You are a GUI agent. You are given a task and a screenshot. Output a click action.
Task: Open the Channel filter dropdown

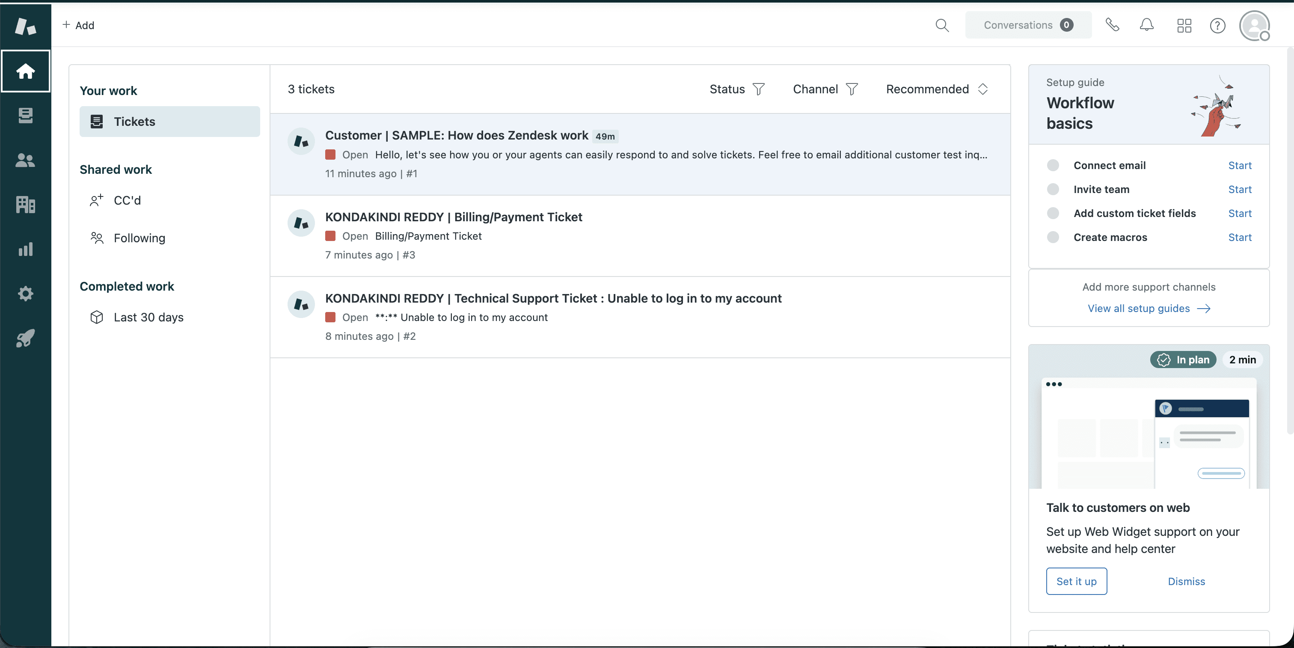825,89
